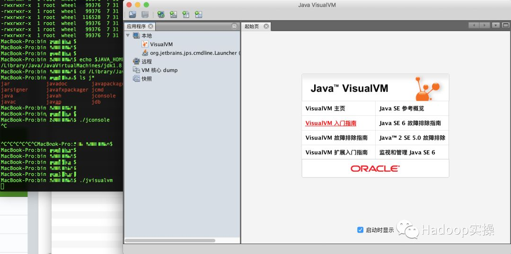Open the 监视和管理 Java SE 6 link
Screen dimensions: 511x254
tap(407, 152)
